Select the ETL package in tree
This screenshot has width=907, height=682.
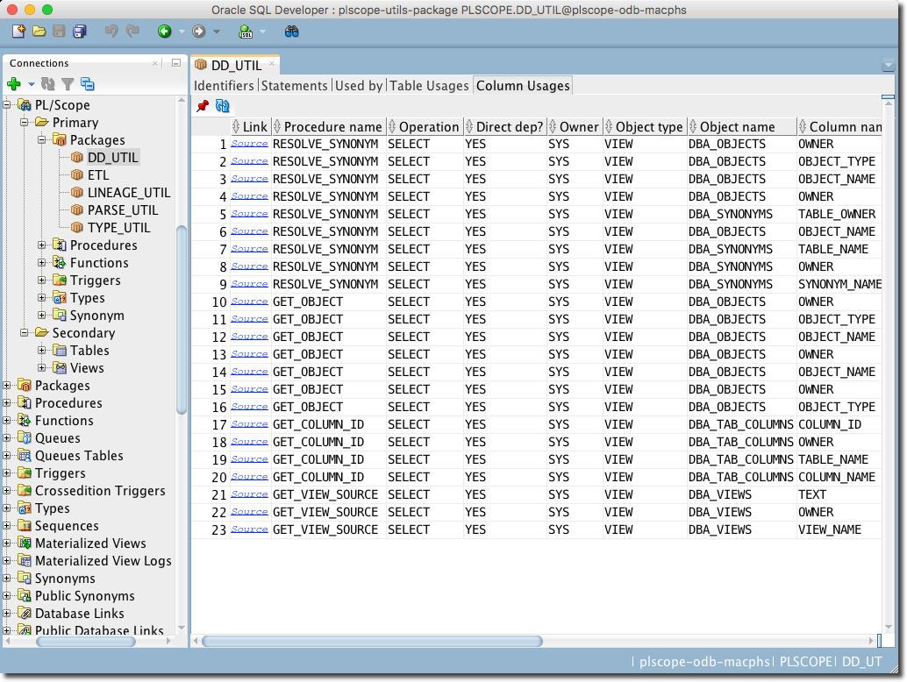point(97,175)
